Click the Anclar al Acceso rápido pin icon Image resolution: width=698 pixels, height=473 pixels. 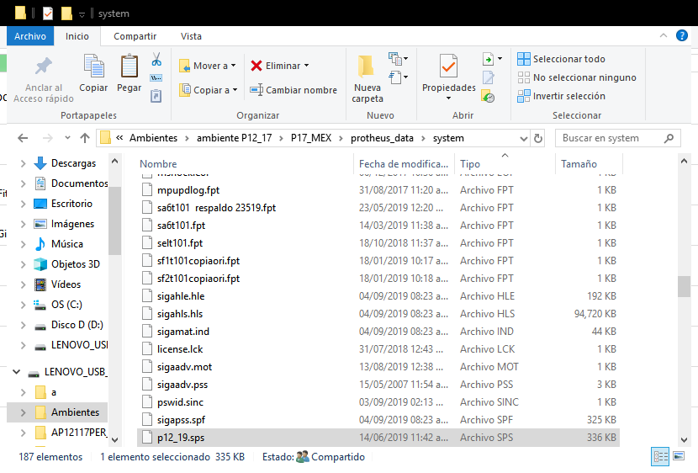pos(44,66)
